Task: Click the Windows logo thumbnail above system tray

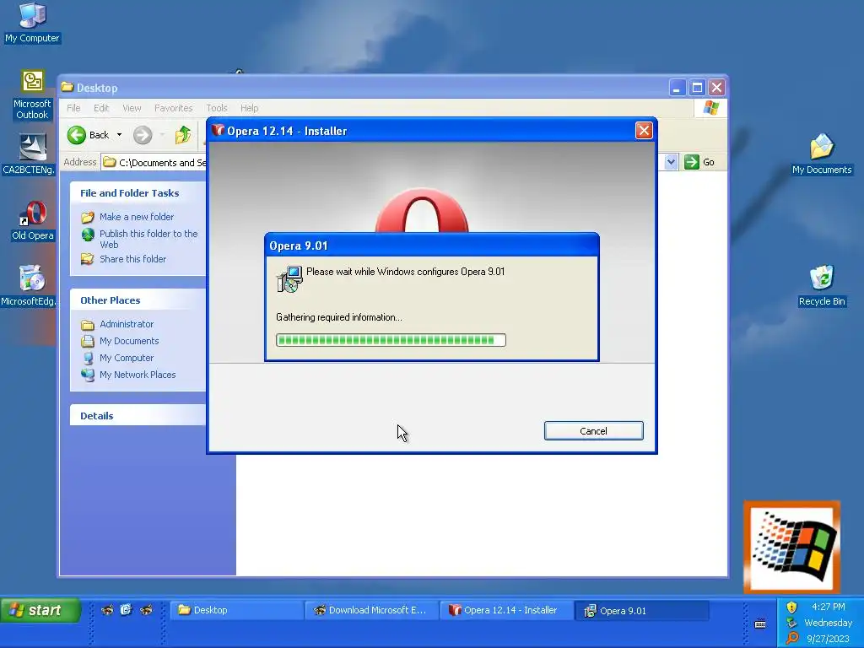Action: tap(791, 547)
